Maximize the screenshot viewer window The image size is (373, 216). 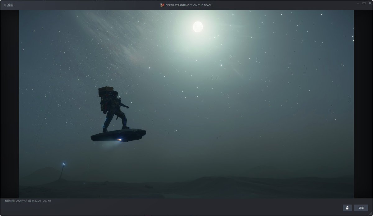click(x=364, y=3)
